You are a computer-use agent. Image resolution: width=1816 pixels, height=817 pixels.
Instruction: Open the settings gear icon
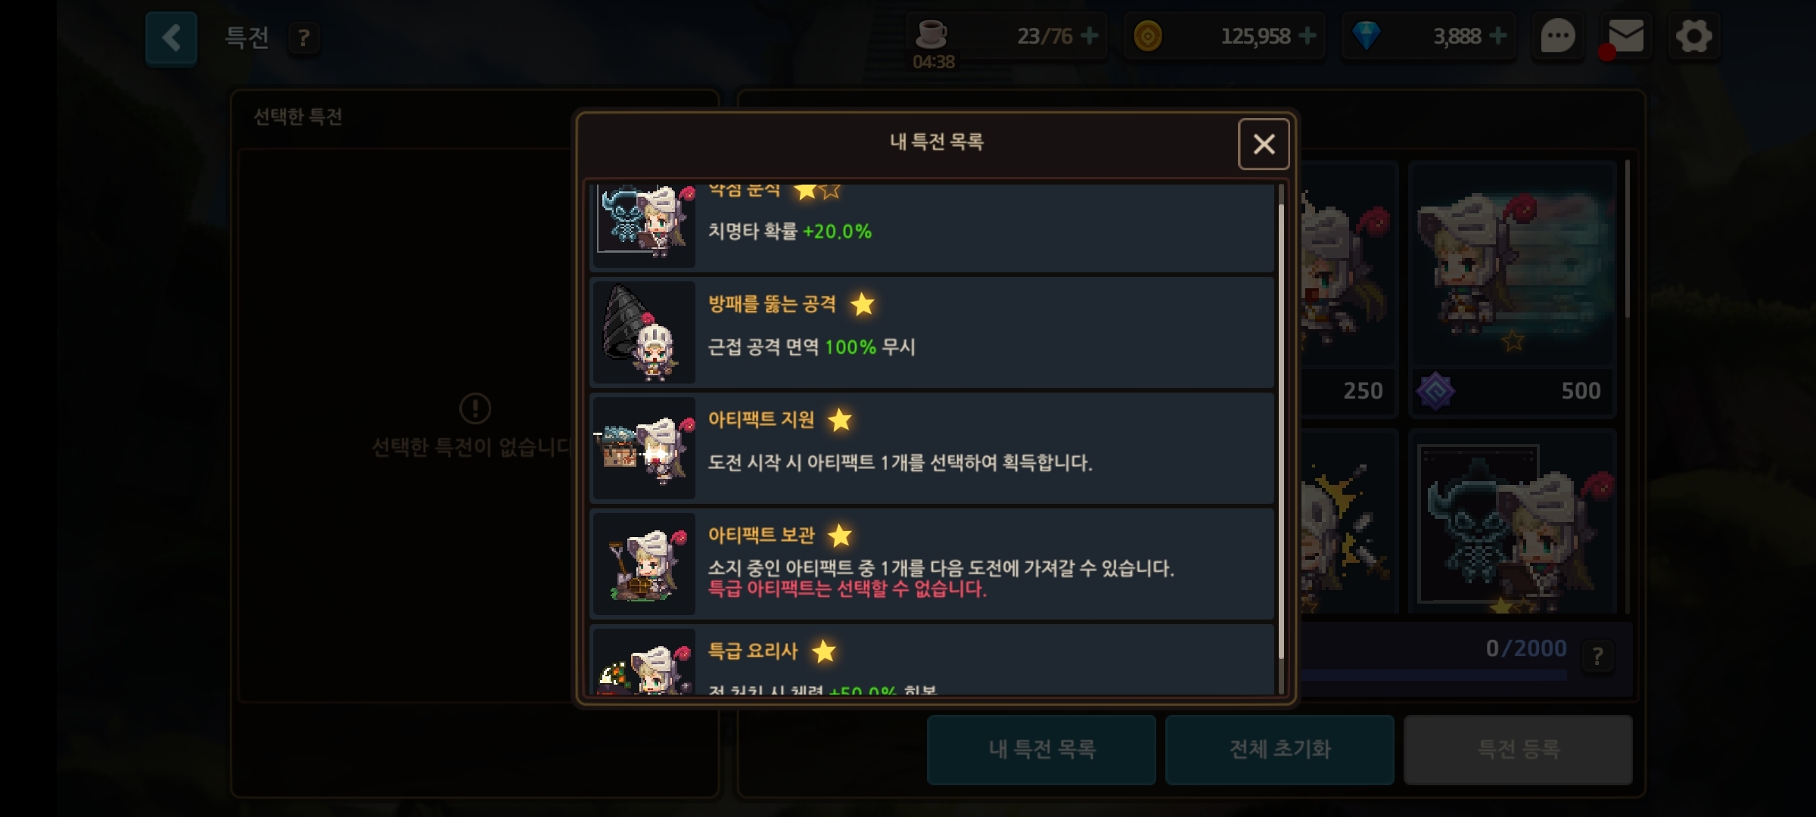(1693, 36)
